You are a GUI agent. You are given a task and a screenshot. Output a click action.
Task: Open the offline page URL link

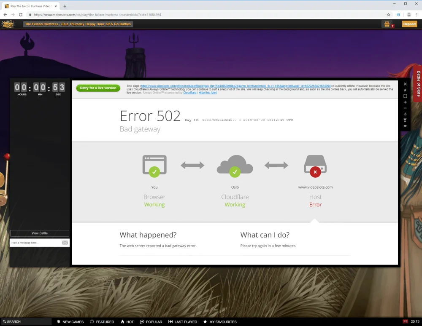tap(236, 86)
